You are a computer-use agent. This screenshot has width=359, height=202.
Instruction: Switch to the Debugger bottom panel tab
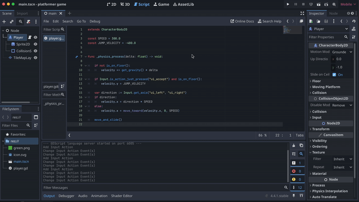coord(66,196)
